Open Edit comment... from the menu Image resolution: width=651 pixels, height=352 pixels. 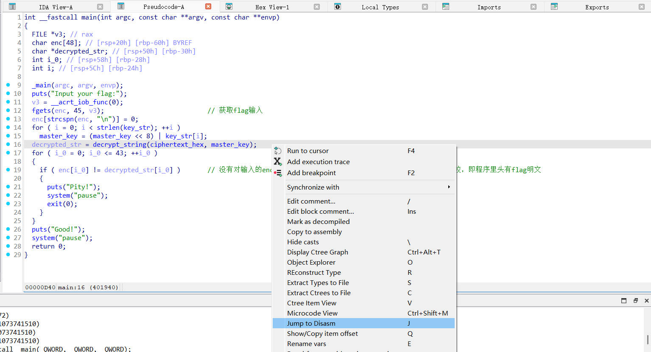tap(311, 201)
